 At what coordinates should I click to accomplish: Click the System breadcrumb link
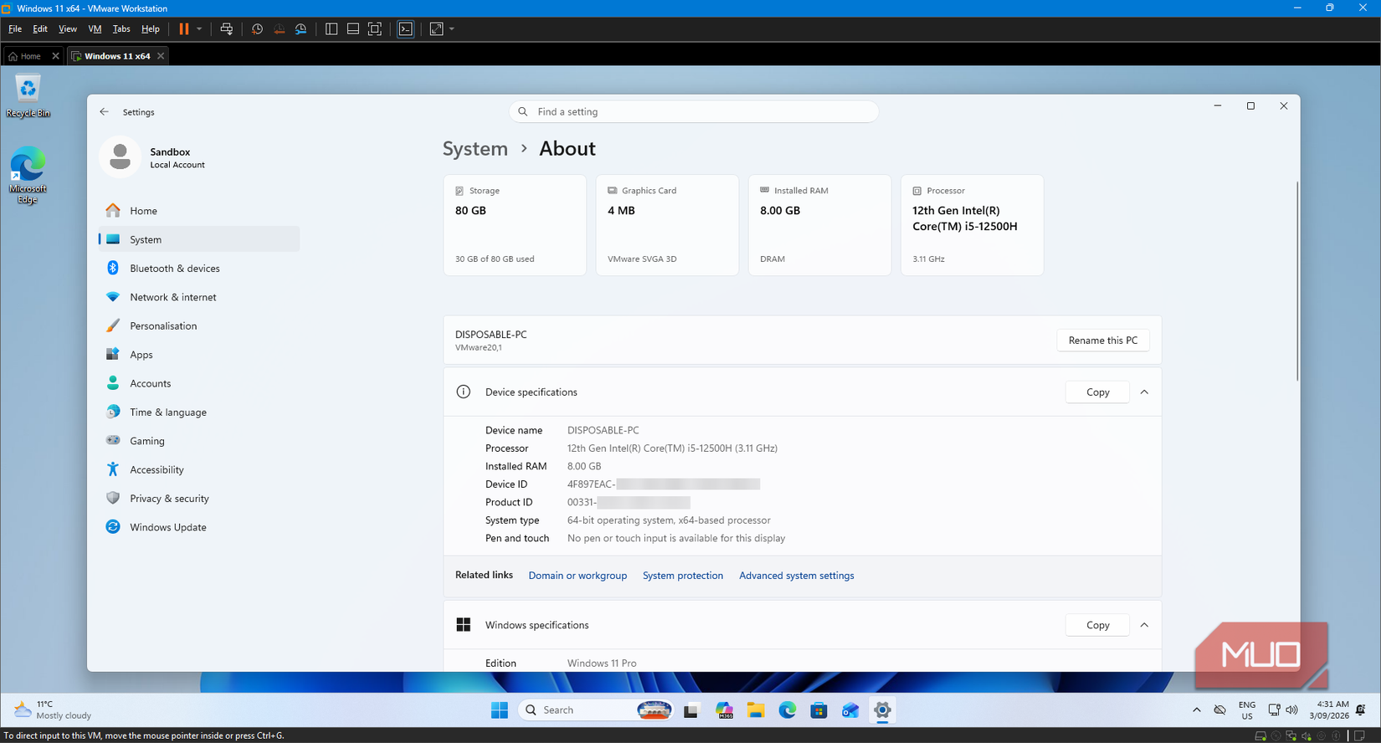pos(475,149)
